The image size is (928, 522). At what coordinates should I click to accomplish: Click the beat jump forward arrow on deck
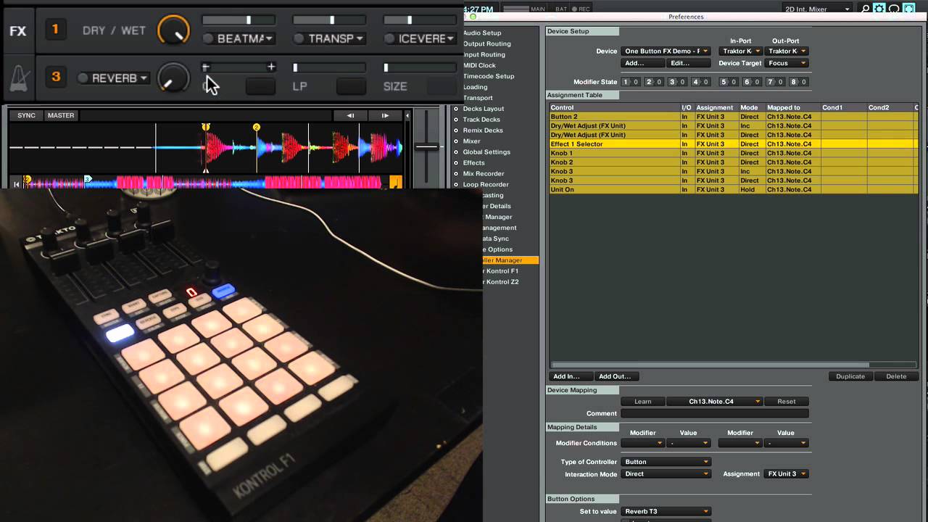pos(385,115)
